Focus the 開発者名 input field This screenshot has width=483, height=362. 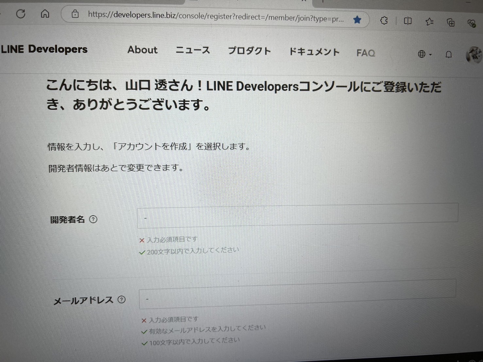[x=298, y=216]
